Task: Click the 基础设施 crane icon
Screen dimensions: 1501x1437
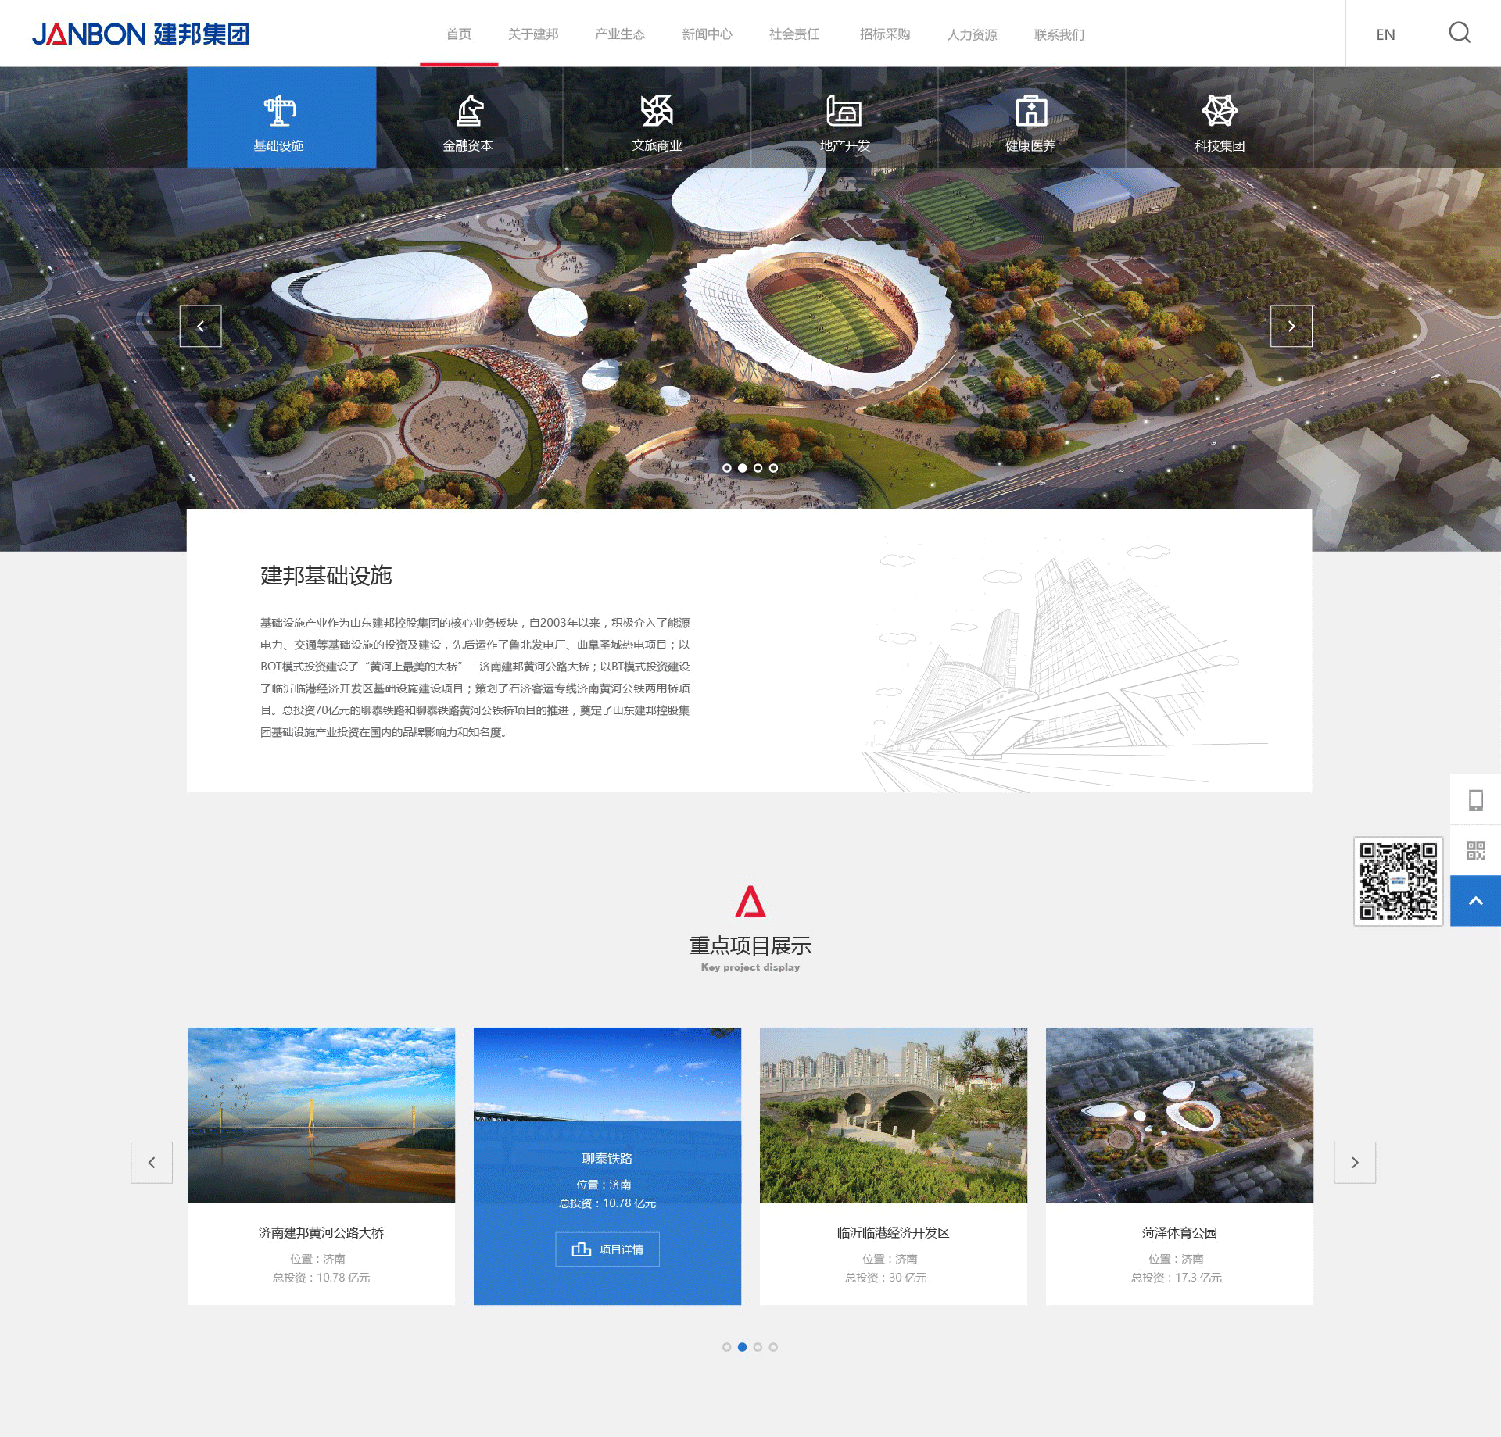Action: pos(279,111)
